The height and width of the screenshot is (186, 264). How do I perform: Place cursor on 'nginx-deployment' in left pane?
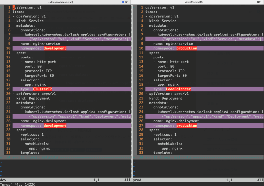(x=50, y=121)
